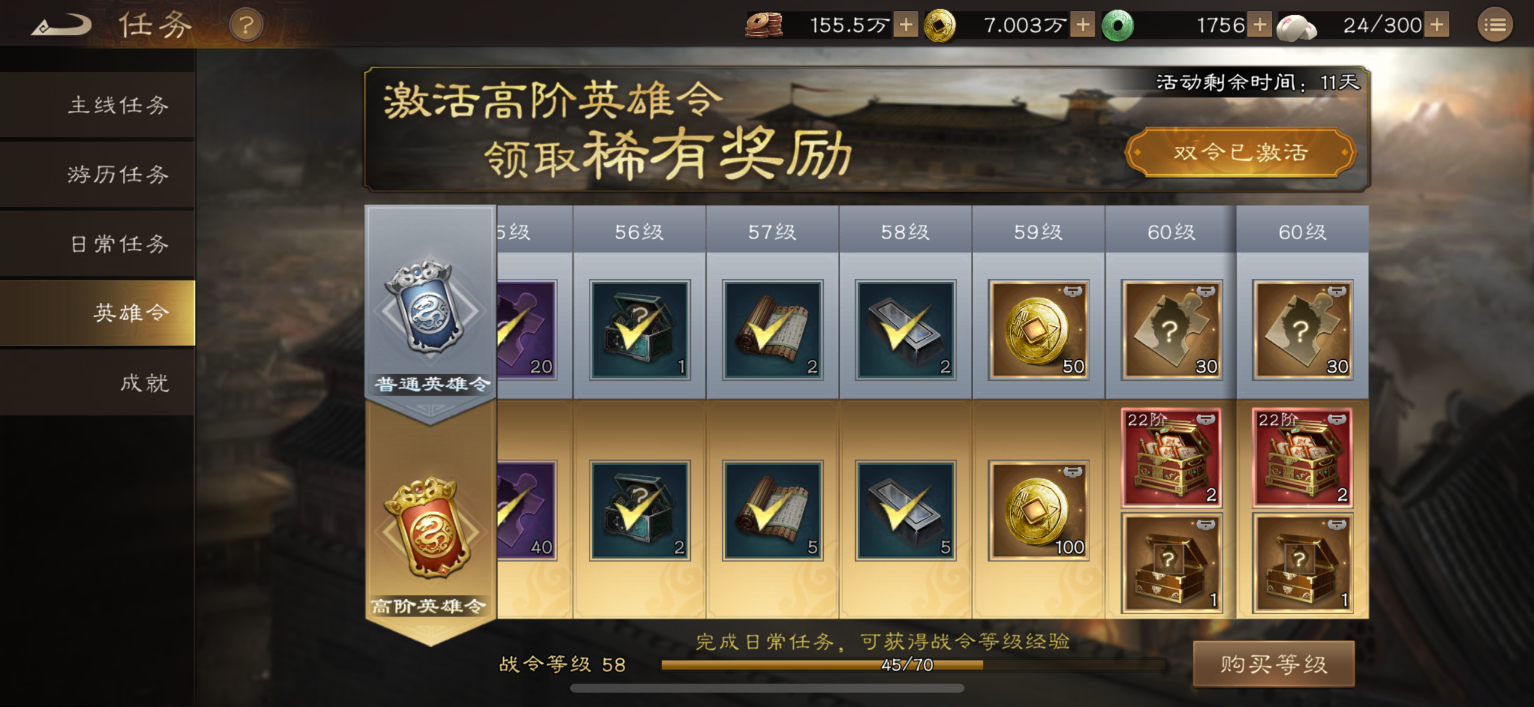Click the 双令已激活 button
The image size is (1534, 707).
(1241, 152)
